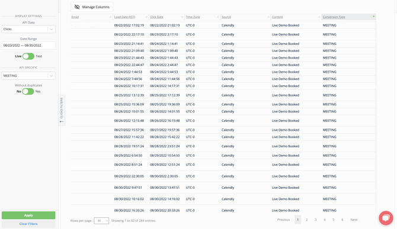
Task: Select current page 1 in pagination
Action: pos(297,220)
